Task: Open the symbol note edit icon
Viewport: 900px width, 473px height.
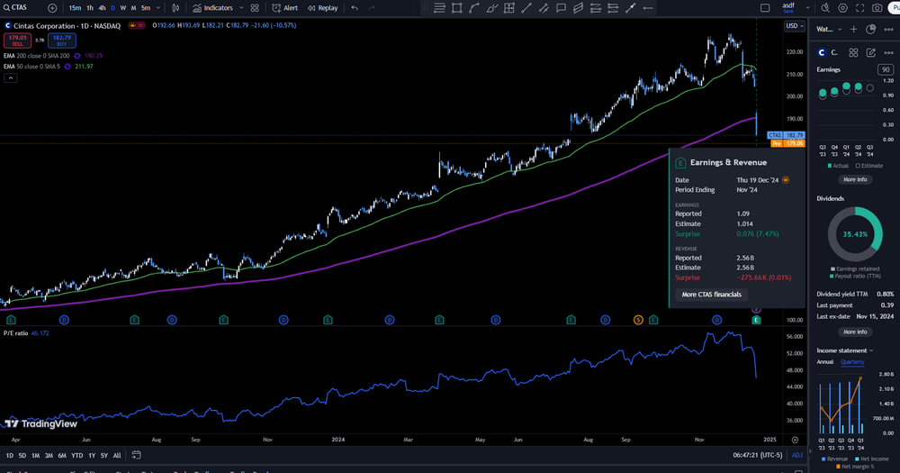Action: coord(870,52)
